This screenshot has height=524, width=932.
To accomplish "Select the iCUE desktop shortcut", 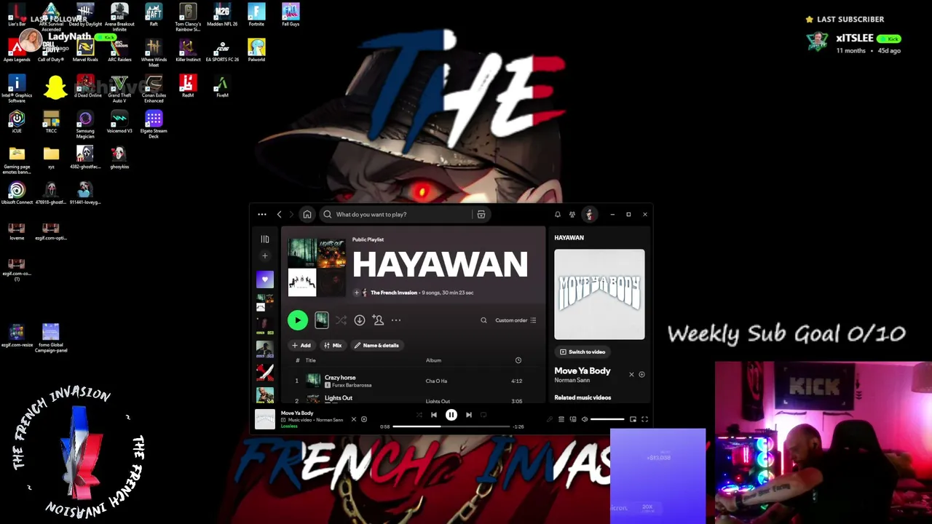I will click(x=17, y=122).
